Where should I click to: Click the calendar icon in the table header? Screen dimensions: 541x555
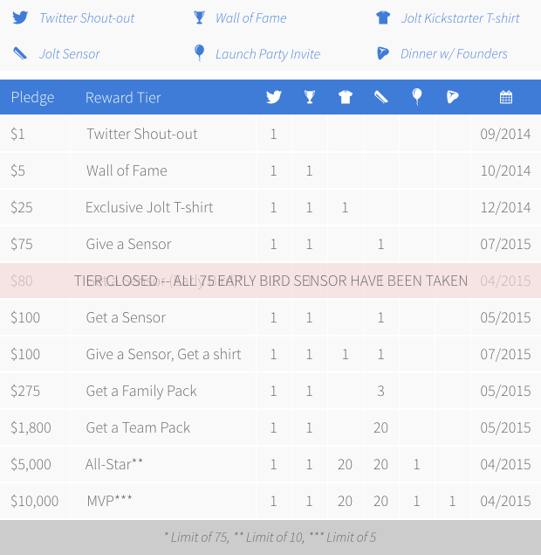[506, 97]
